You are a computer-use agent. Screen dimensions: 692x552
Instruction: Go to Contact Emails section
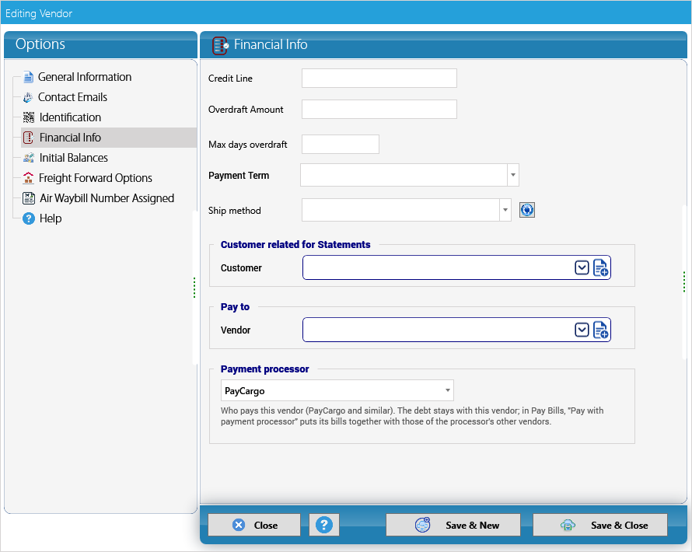click(x=73, y=97)
